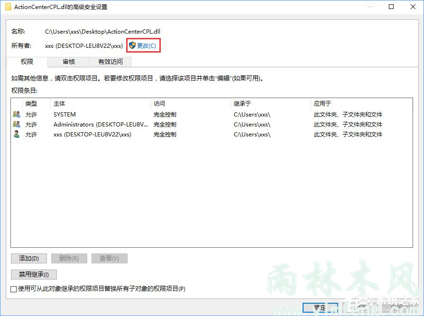Click 完全控制 in the Administrators row
Screen dimensions: 424x316
[165, 125]
